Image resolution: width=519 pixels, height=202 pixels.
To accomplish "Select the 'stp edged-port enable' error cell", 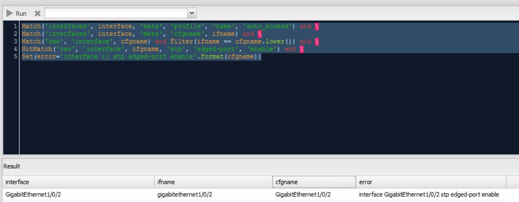I will coord(431,194).
